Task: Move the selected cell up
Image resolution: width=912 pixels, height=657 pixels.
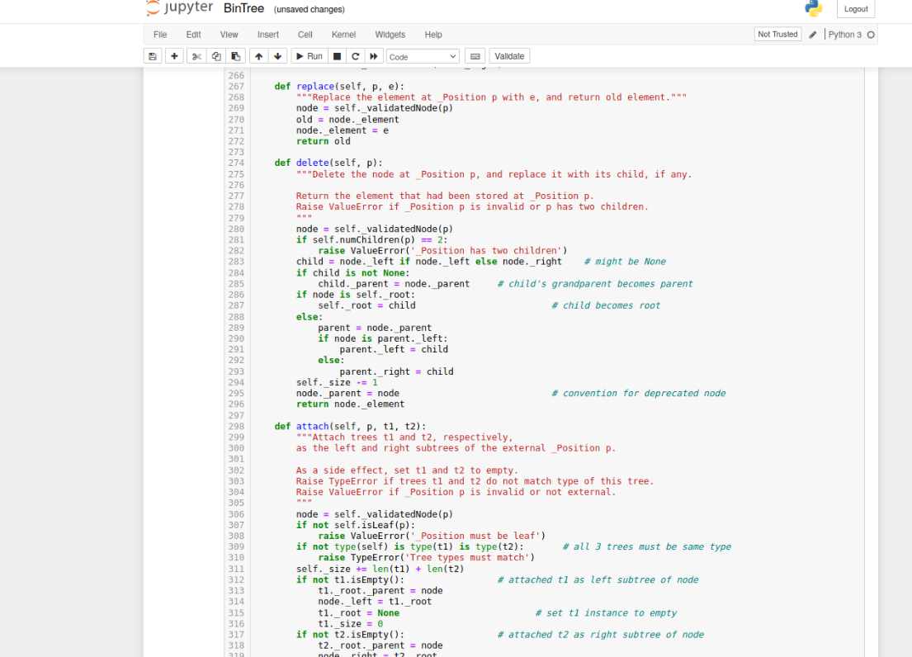Action: point(258,55)
